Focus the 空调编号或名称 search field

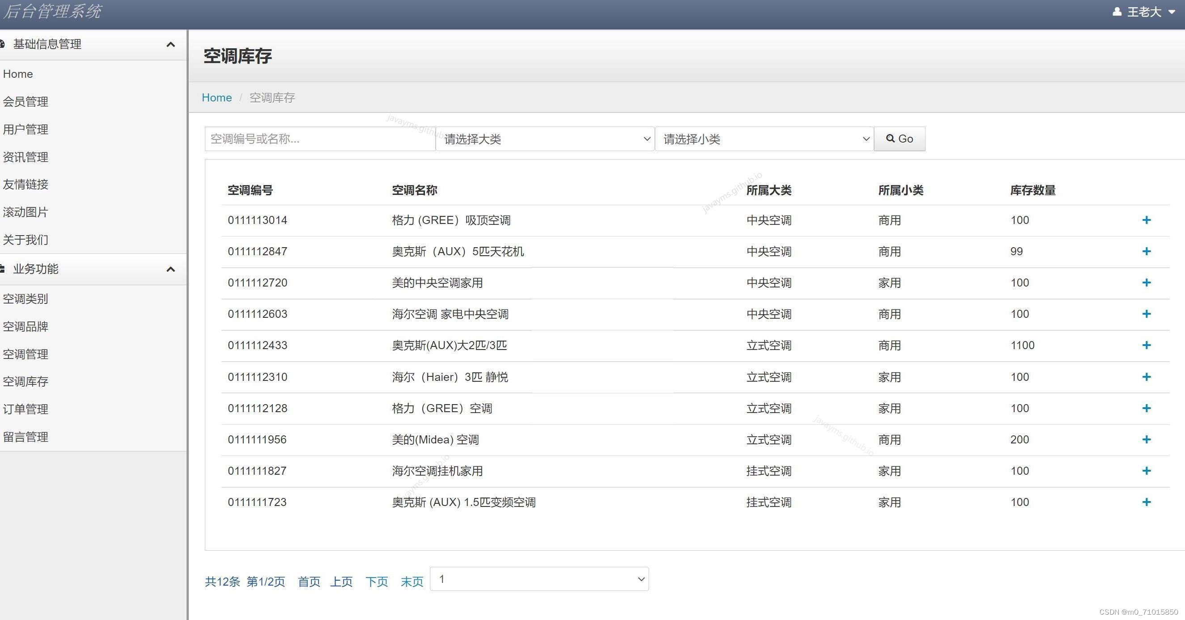320,139
